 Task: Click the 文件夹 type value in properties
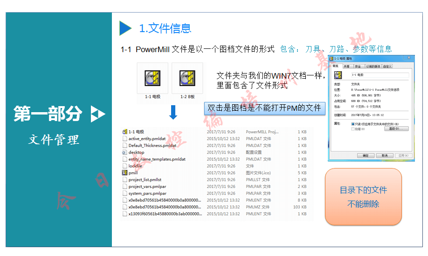point(355,84)
